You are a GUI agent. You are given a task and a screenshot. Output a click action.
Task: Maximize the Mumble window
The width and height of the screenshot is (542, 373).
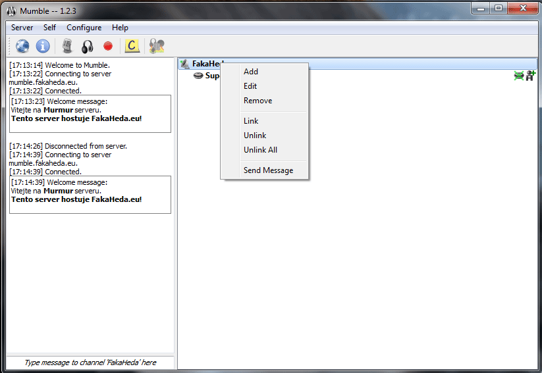point(498,8)
